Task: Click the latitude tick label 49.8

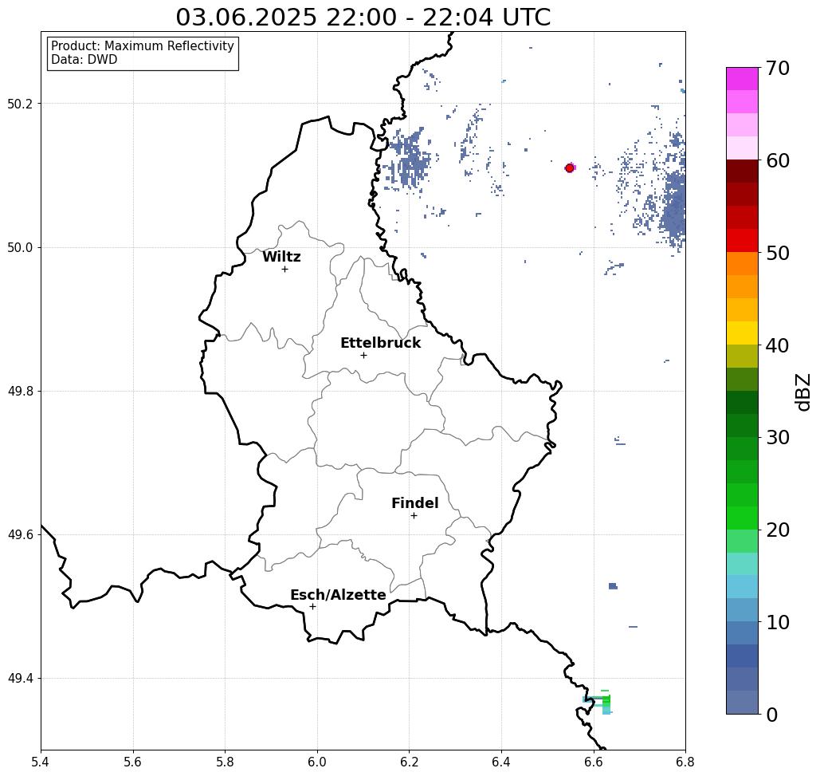Action: tap(20, 392)
